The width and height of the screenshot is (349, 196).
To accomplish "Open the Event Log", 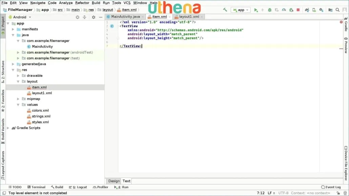I will (x=331, y=187).
